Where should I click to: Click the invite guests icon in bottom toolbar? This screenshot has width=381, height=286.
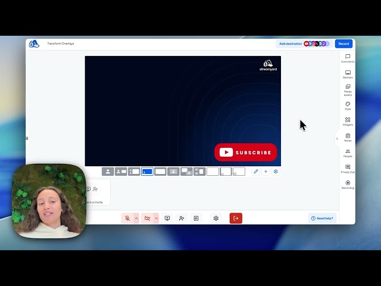click(x=182, y=219)
